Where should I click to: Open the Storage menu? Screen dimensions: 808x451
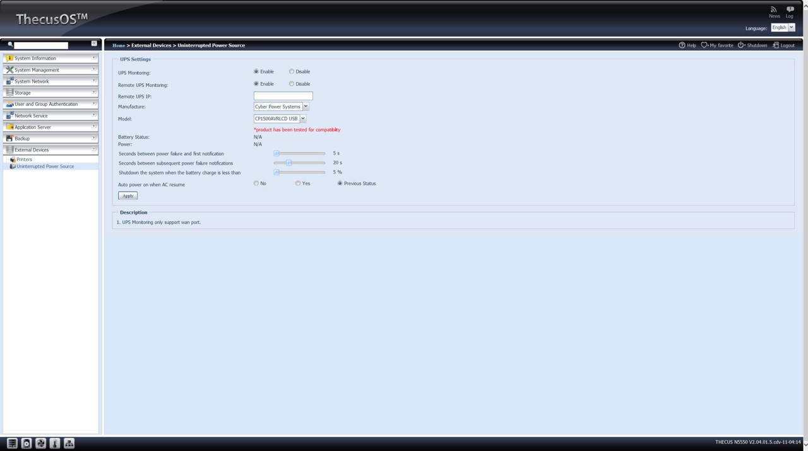click(50, 93)
